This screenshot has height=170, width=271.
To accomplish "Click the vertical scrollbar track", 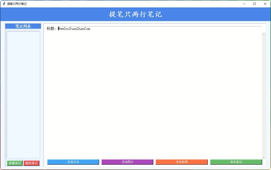I will [x=264, y=95].
